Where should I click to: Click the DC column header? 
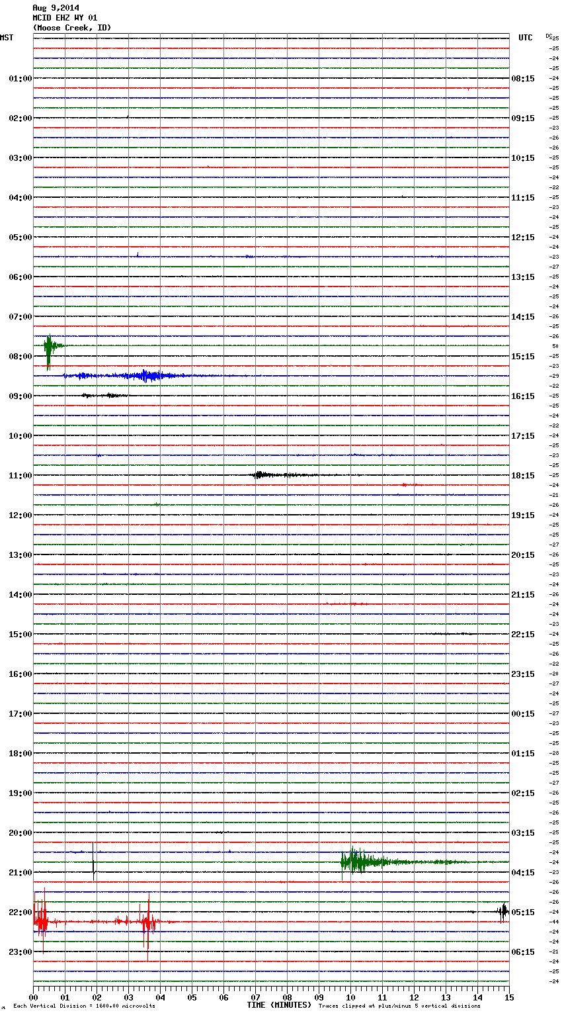(x=549, y=36)
